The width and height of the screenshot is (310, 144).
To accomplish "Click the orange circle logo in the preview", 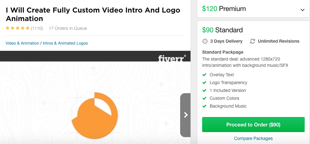I will (94, 115).
